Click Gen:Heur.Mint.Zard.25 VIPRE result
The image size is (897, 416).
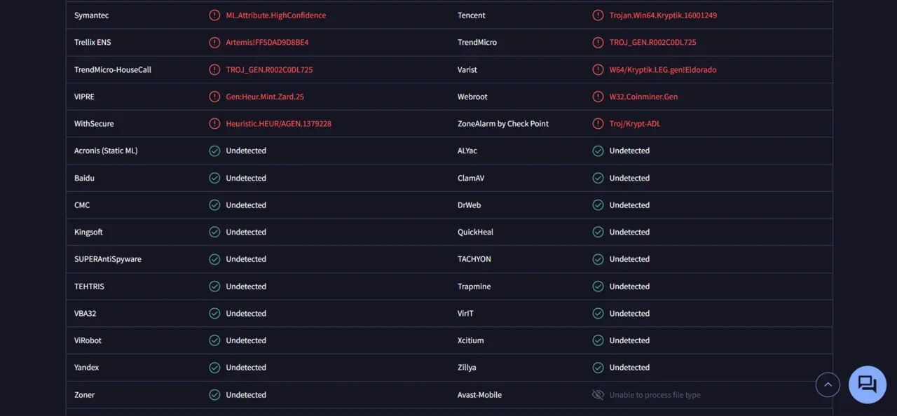(265, 97)
